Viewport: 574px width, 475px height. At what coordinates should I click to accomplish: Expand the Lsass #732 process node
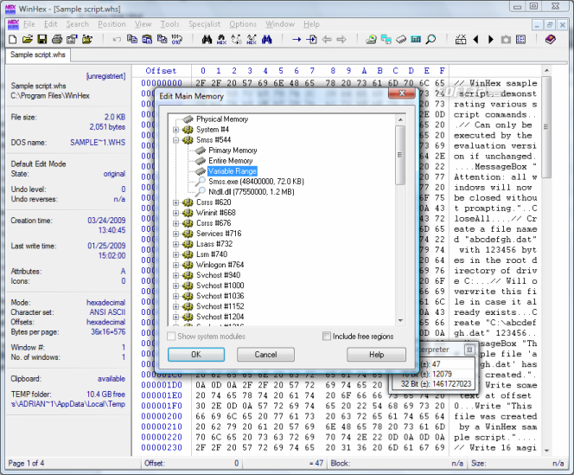click(176, 244)
